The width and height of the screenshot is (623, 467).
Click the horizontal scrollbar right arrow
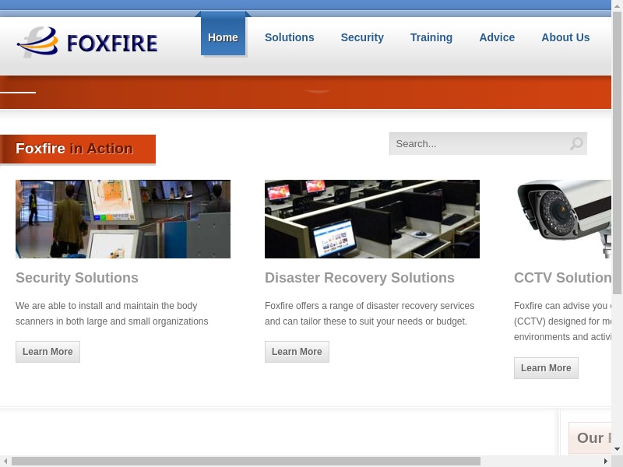point(605,461)
